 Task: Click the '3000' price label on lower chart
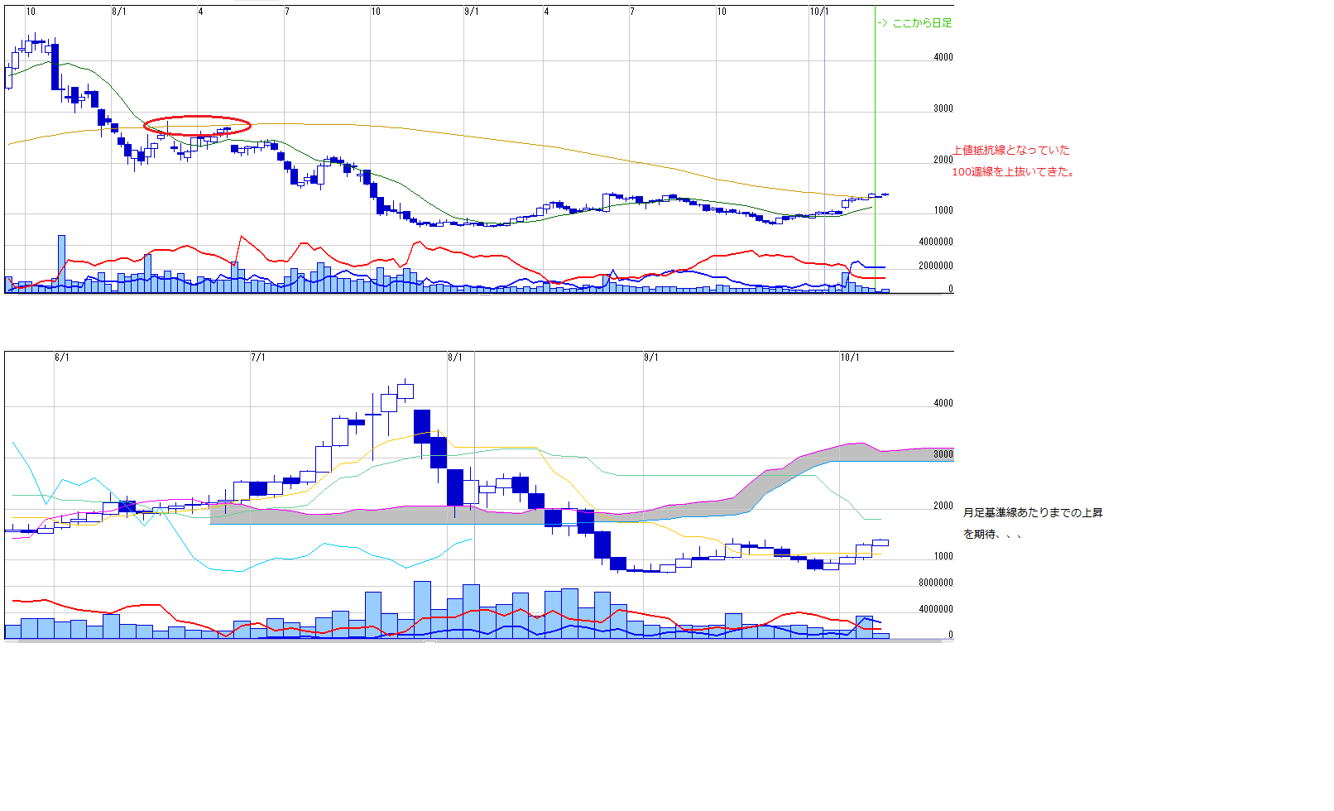click(943, 454)
